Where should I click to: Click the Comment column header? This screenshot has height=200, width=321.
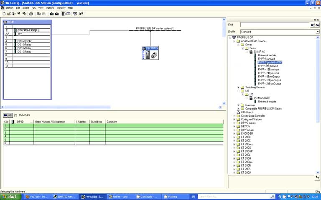pyautogui.click(x=164, y=122)
